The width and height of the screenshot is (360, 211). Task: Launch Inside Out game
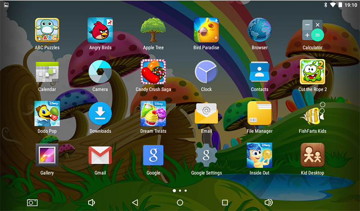260,155
